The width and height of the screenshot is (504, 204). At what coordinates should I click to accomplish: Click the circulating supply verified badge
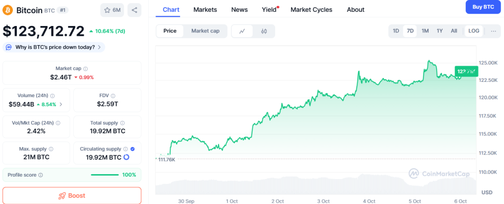(x=133, y=149)
